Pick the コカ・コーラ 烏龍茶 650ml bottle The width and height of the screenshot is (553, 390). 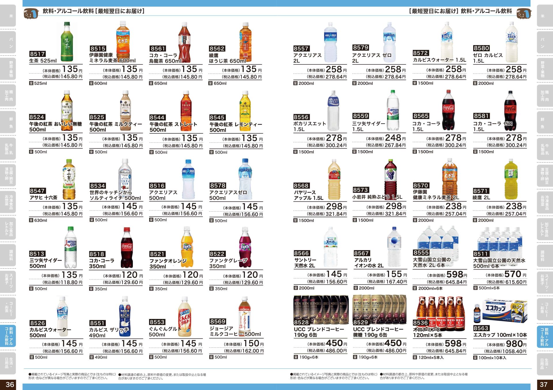click(x=184, y=43)
